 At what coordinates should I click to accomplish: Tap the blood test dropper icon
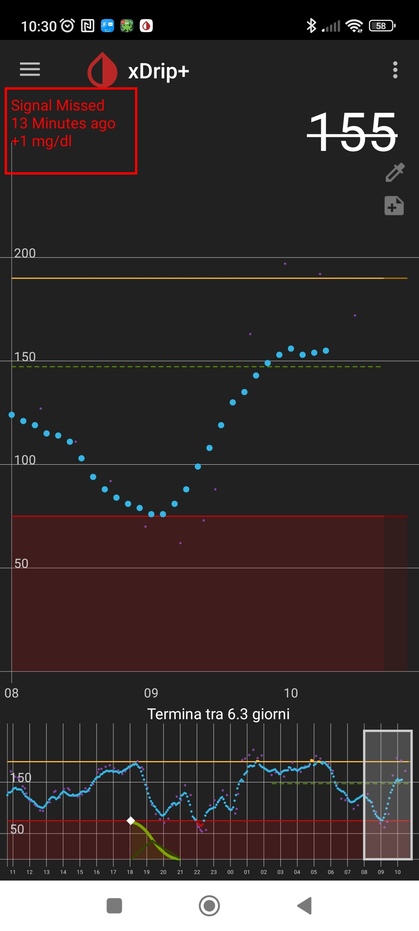point(395,172)
